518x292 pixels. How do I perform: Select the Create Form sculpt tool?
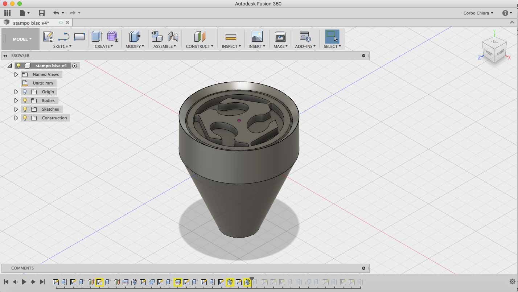tap(112, 36)
